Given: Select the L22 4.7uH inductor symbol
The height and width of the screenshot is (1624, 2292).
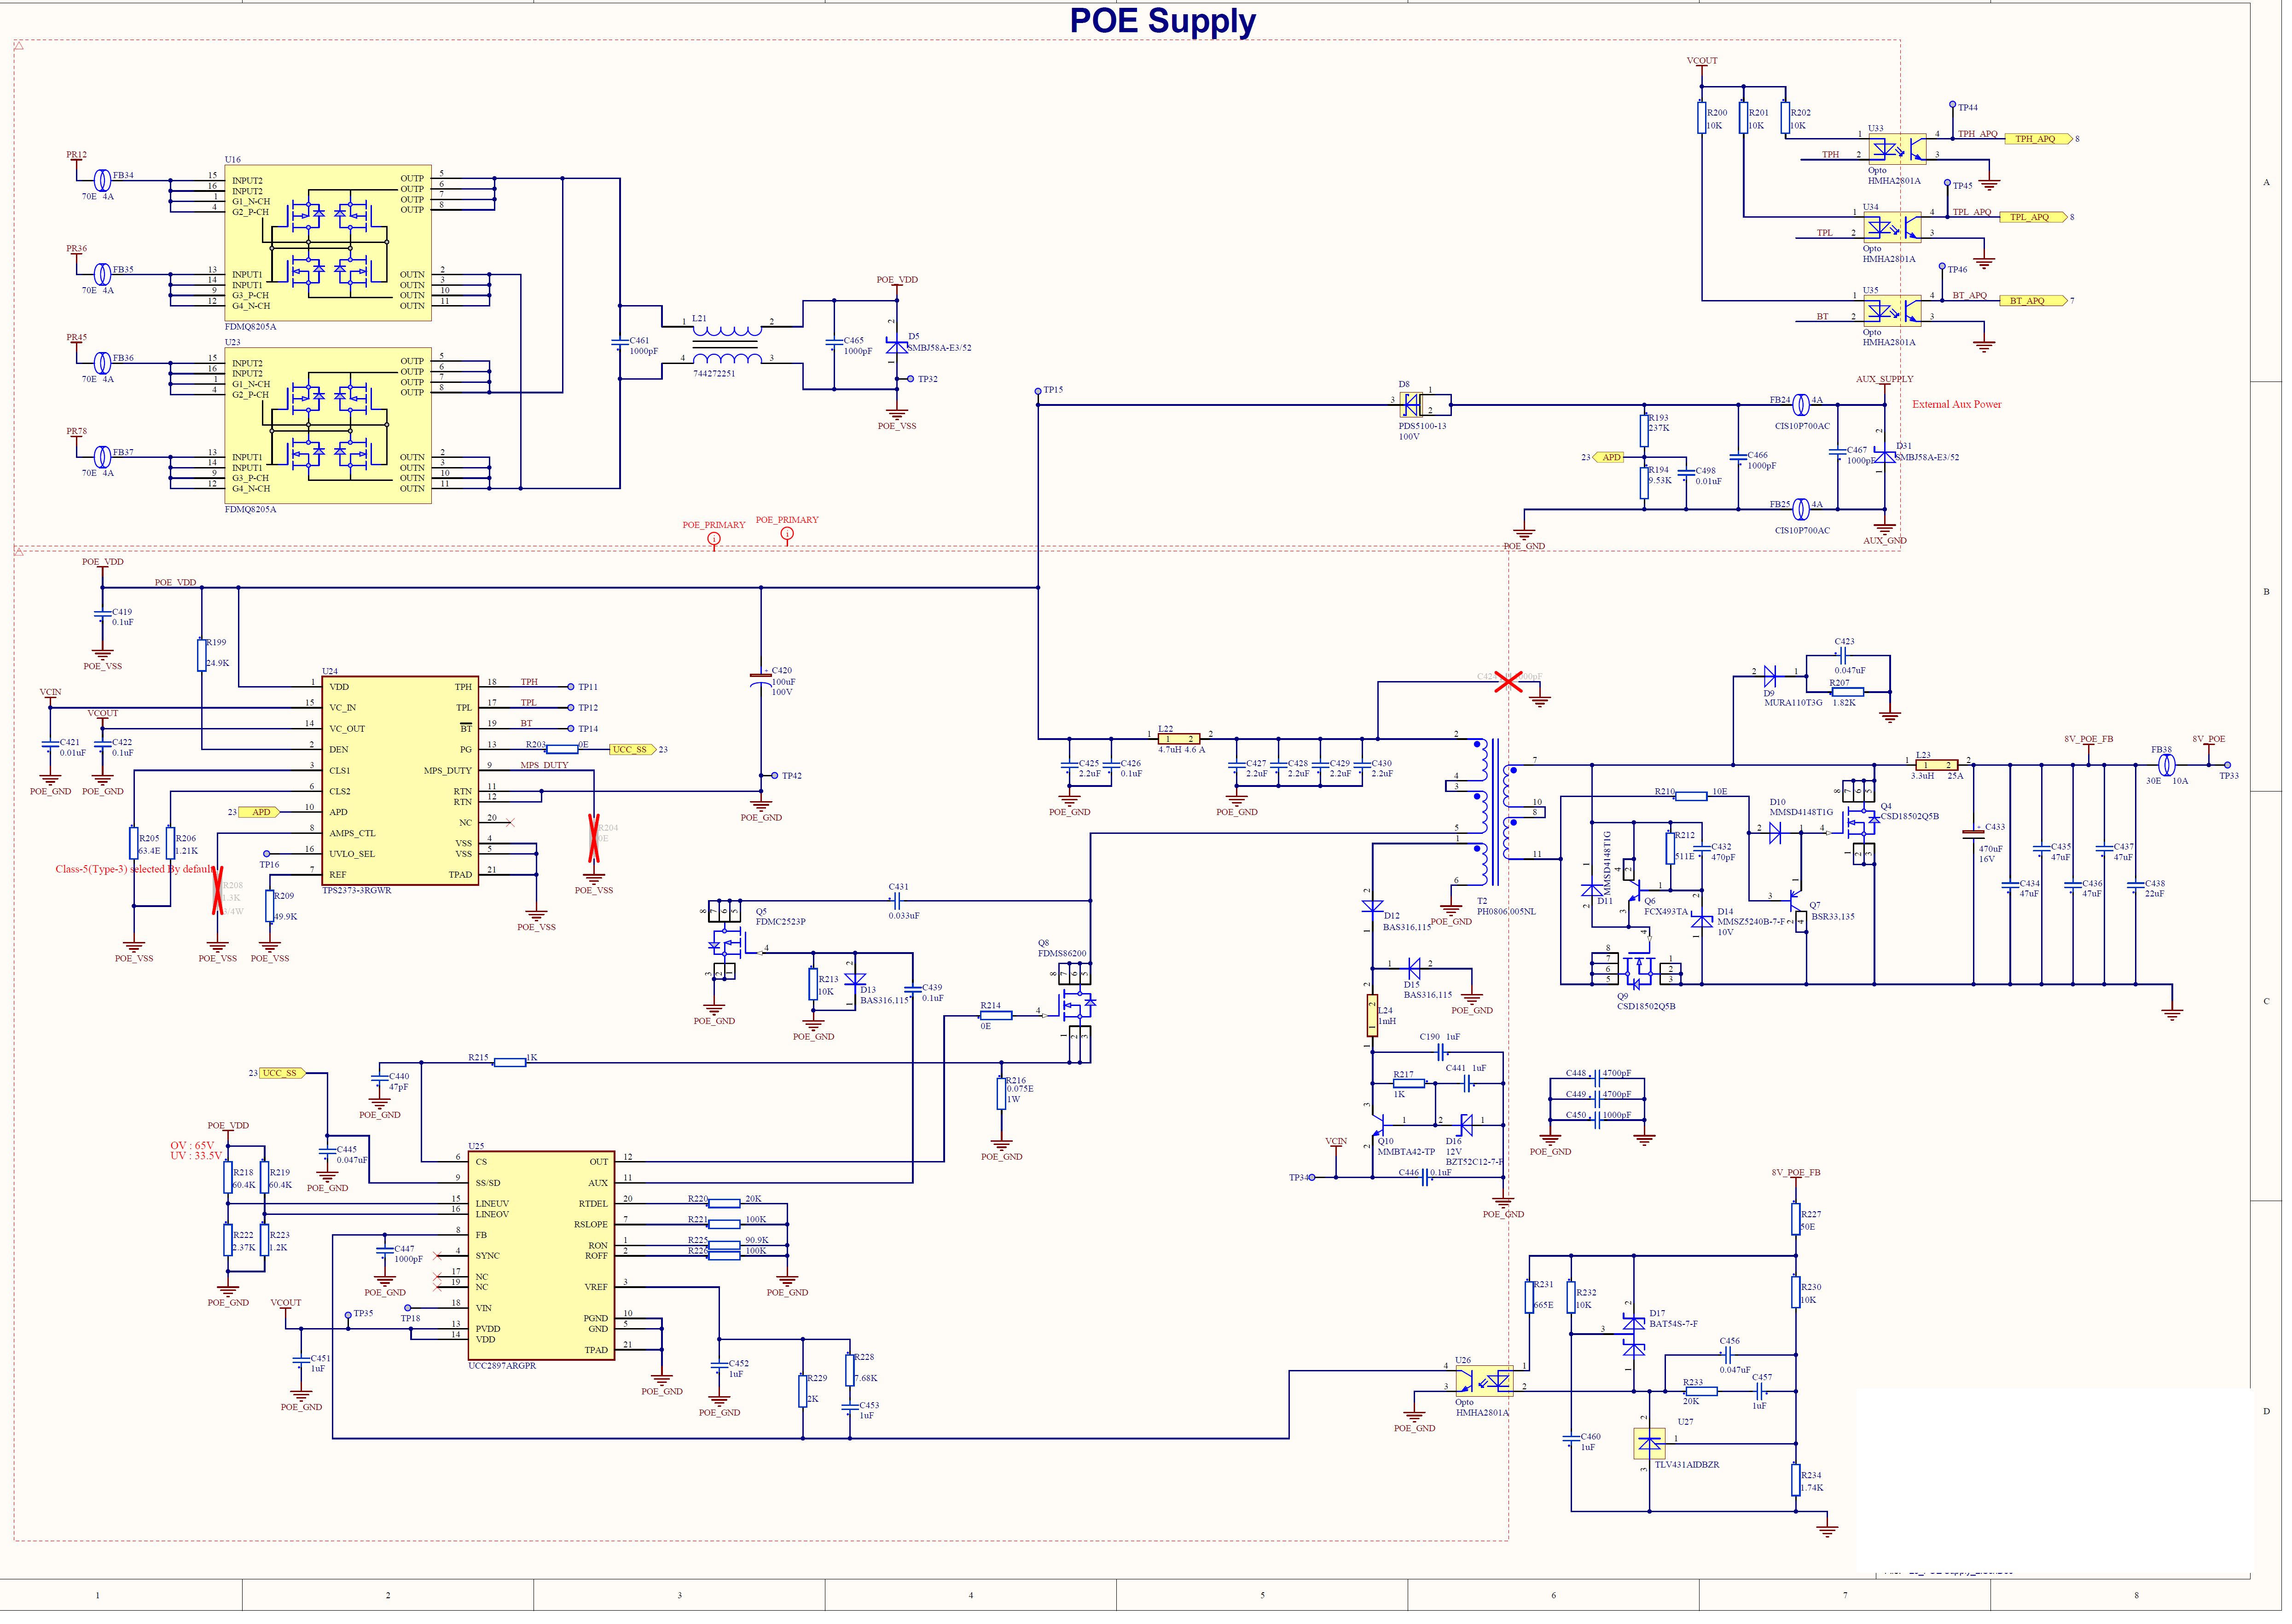Looking at the screenshot, I should tap(1178, 740).
